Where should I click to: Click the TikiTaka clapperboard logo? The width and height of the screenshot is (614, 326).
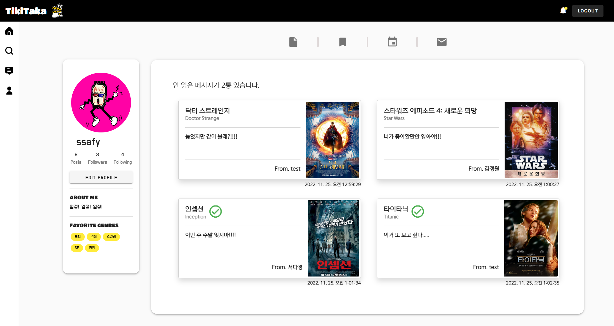point(57,11)
